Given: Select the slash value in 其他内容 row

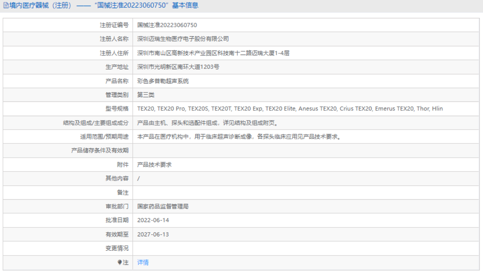Looking at the screenshot, I should 139,178.
